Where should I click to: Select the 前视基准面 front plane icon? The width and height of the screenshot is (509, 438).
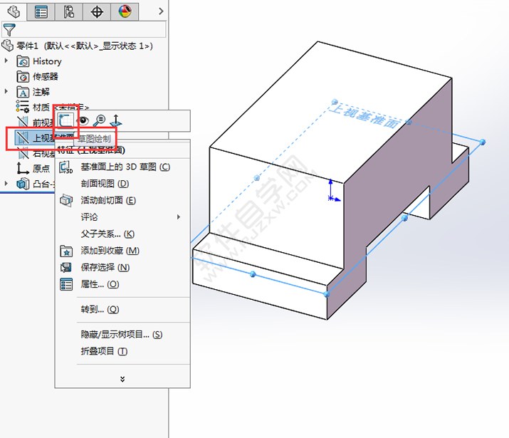[22, 122]
